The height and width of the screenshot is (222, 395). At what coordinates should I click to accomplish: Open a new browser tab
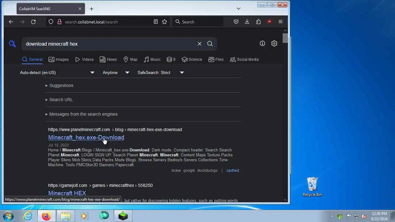pyautogui.click(x=91, y=9)
